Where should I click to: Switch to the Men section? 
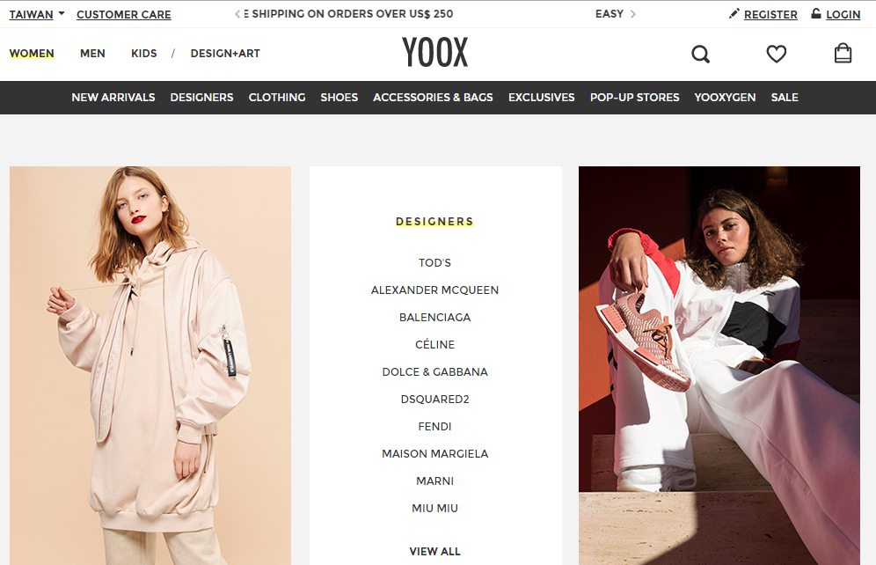[x=92, y=53]
